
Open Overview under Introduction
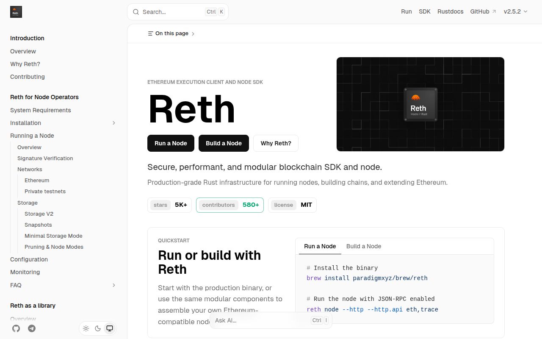23,51
